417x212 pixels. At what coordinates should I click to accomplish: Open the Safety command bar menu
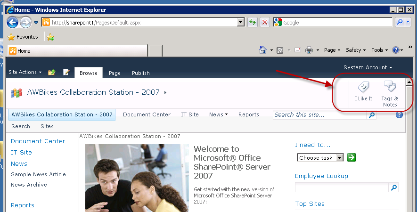tap(356, 50)
